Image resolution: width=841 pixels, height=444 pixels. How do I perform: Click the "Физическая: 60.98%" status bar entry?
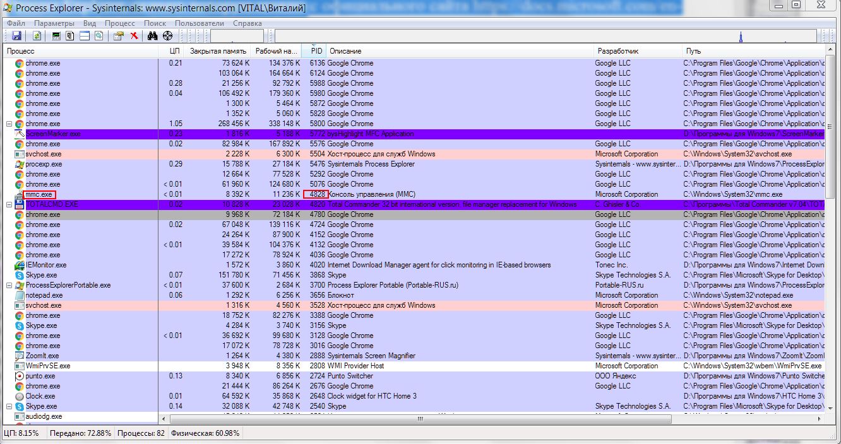205,433
